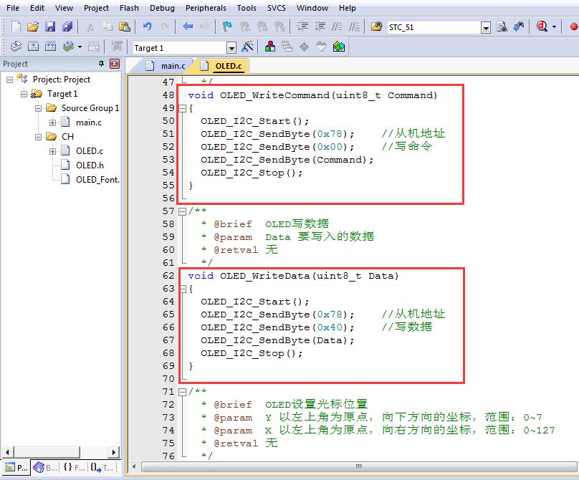Switch to the Books panel tab
Viewport: 579px width, 480px height.
tap(45, 468)
